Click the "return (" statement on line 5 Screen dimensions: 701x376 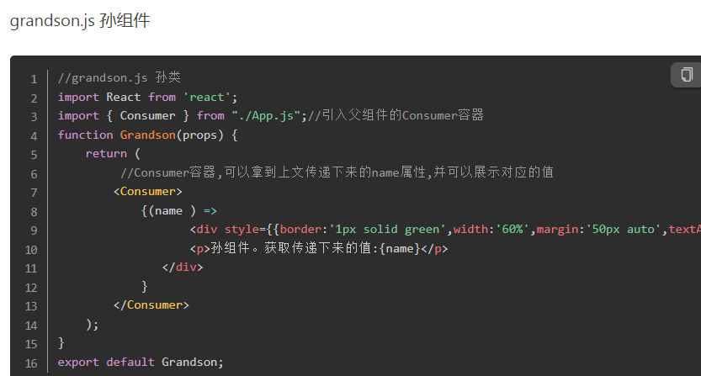pos(113,154)
